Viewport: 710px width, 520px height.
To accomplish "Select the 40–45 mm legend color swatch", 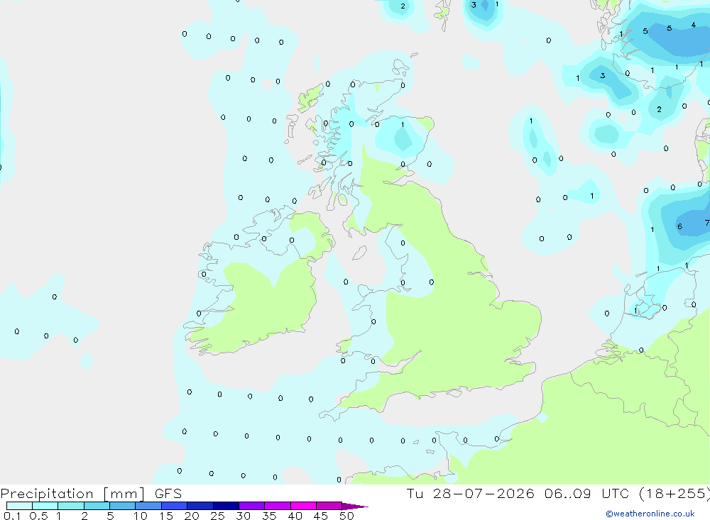I will point(303,506).
